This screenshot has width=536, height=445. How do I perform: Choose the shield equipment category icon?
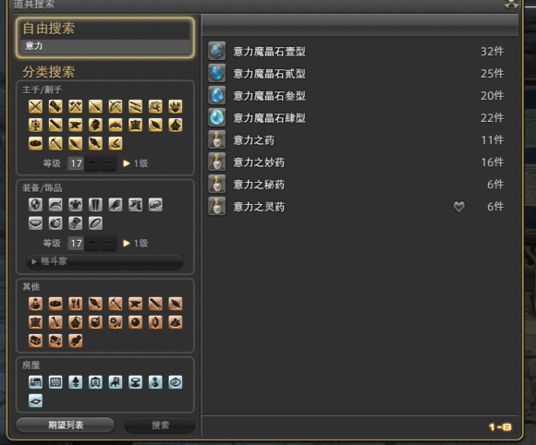35,205
